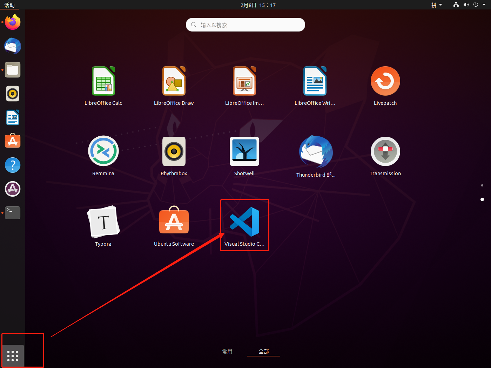The height and width of the screenshot is (368, 491).
Task: Click the "Remmina" label text
Action: point(103,173)
